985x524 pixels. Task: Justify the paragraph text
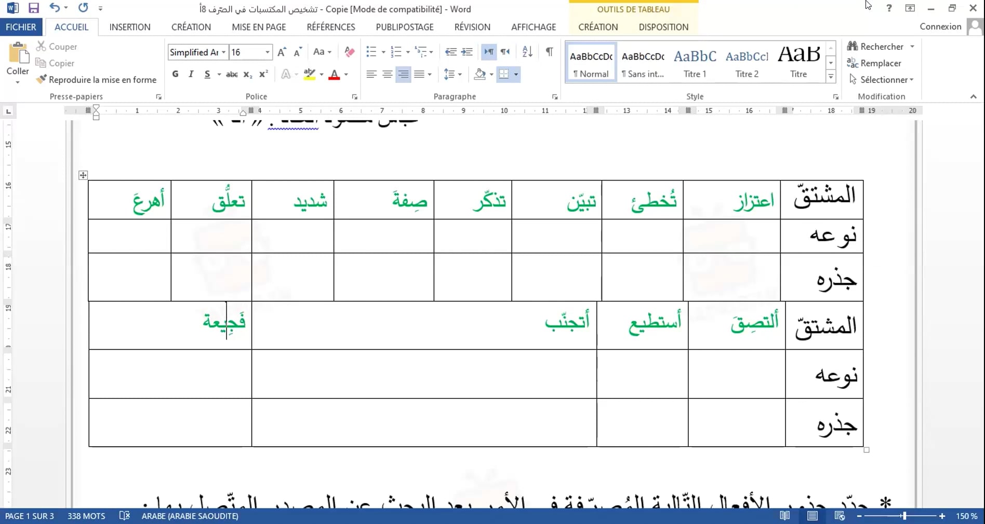click(x=419, y=74)
